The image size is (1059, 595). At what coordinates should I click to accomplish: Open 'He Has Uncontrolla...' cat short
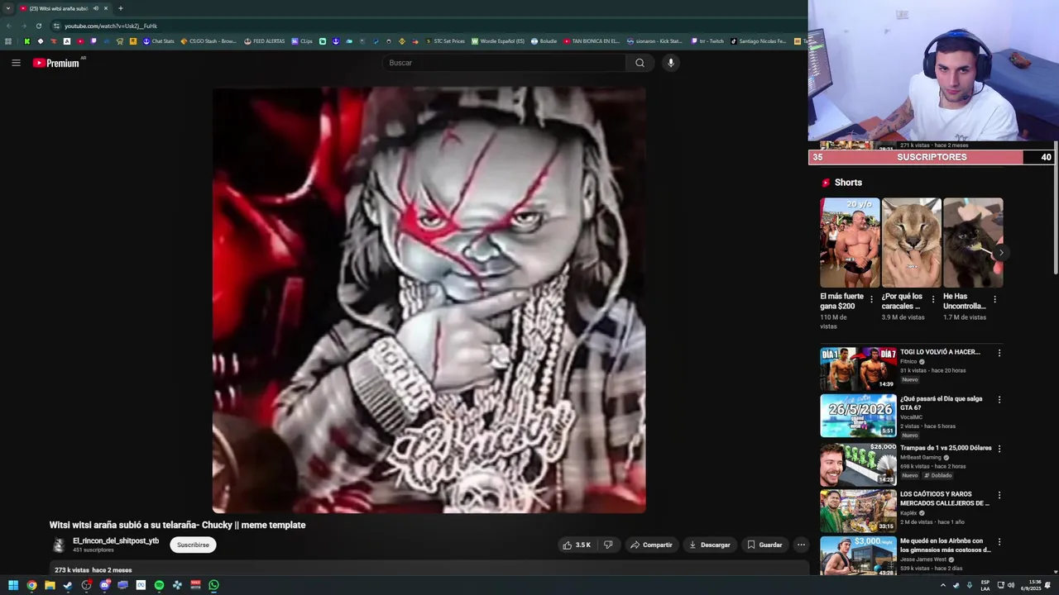972,242
